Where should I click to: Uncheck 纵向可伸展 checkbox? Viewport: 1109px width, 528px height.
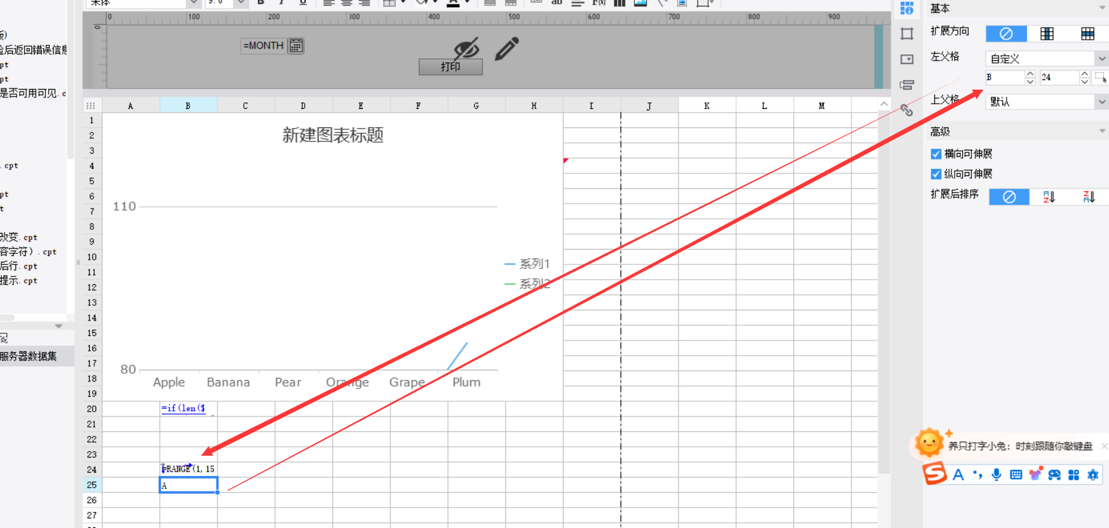pos(936,174)
